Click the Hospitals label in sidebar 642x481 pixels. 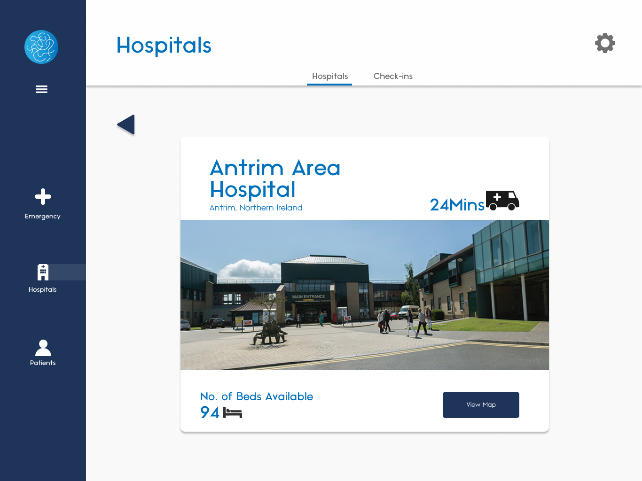click(43, 289)
